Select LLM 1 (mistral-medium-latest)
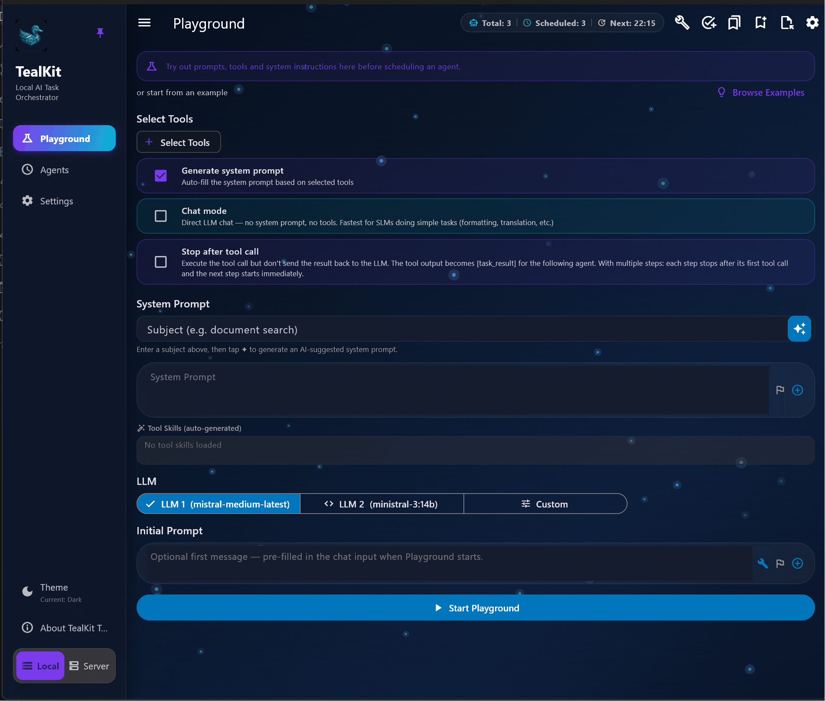Image resolution: width=825 pixels, height=701 pixels. tap(218, 504)
